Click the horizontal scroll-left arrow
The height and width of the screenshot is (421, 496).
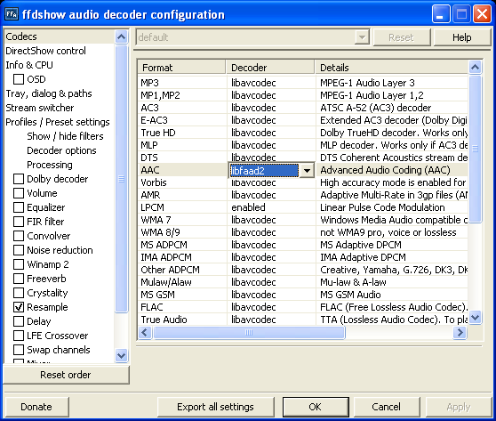tap(145, 332)
